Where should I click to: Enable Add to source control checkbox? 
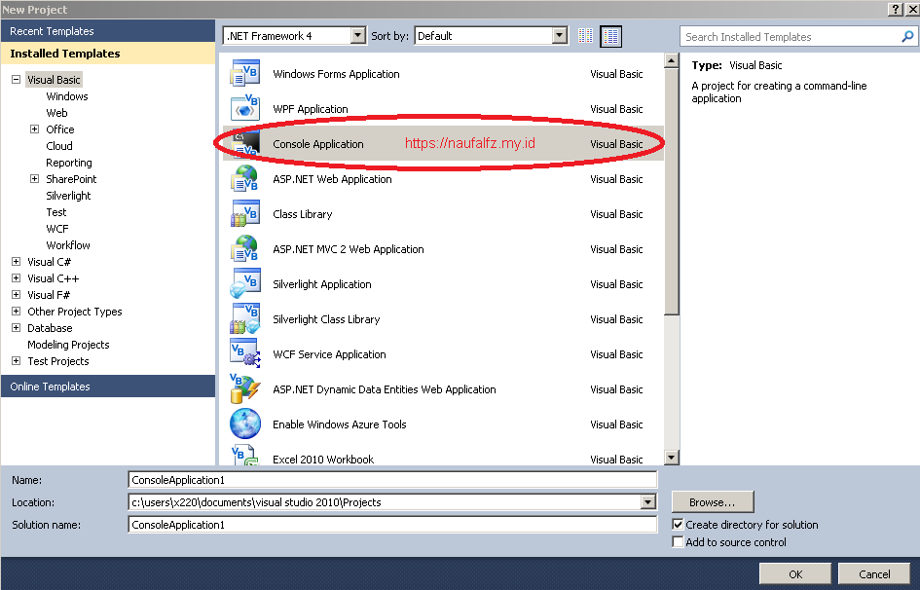(678, 542)
